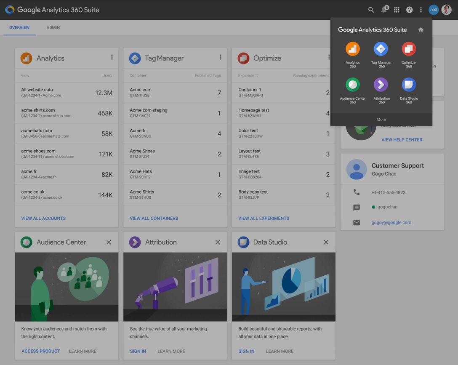Click home icon in suite popup

421,29
